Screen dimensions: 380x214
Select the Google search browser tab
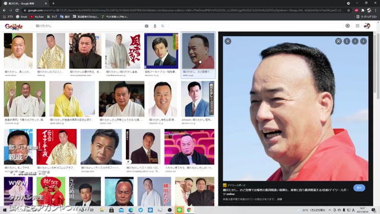24,4
